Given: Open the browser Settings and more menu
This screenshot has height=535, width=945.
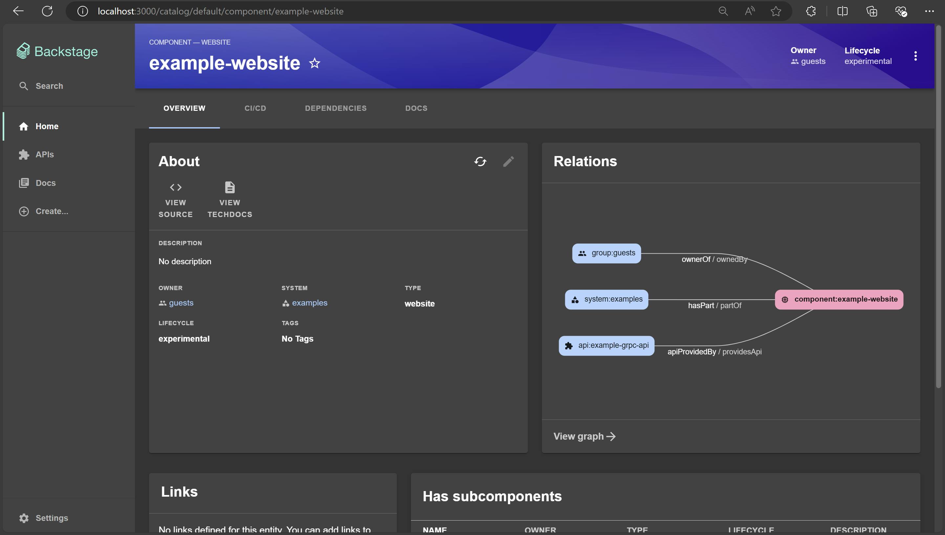Looking at the screenshot, I should 930,11.
